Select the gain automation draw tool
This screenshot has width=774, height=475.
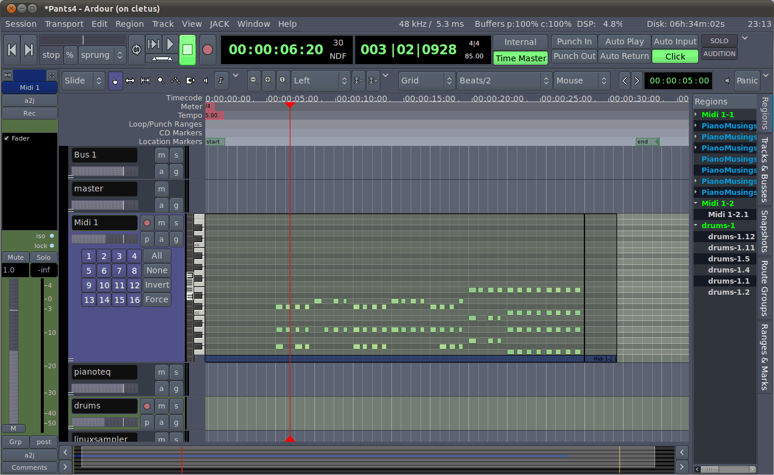pyautogui.click(x=176, y=81)
